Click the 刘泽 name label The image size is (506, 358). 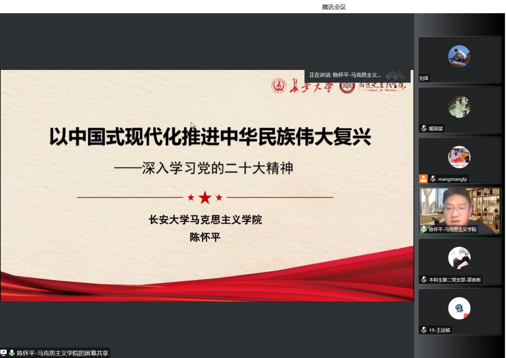424,78
